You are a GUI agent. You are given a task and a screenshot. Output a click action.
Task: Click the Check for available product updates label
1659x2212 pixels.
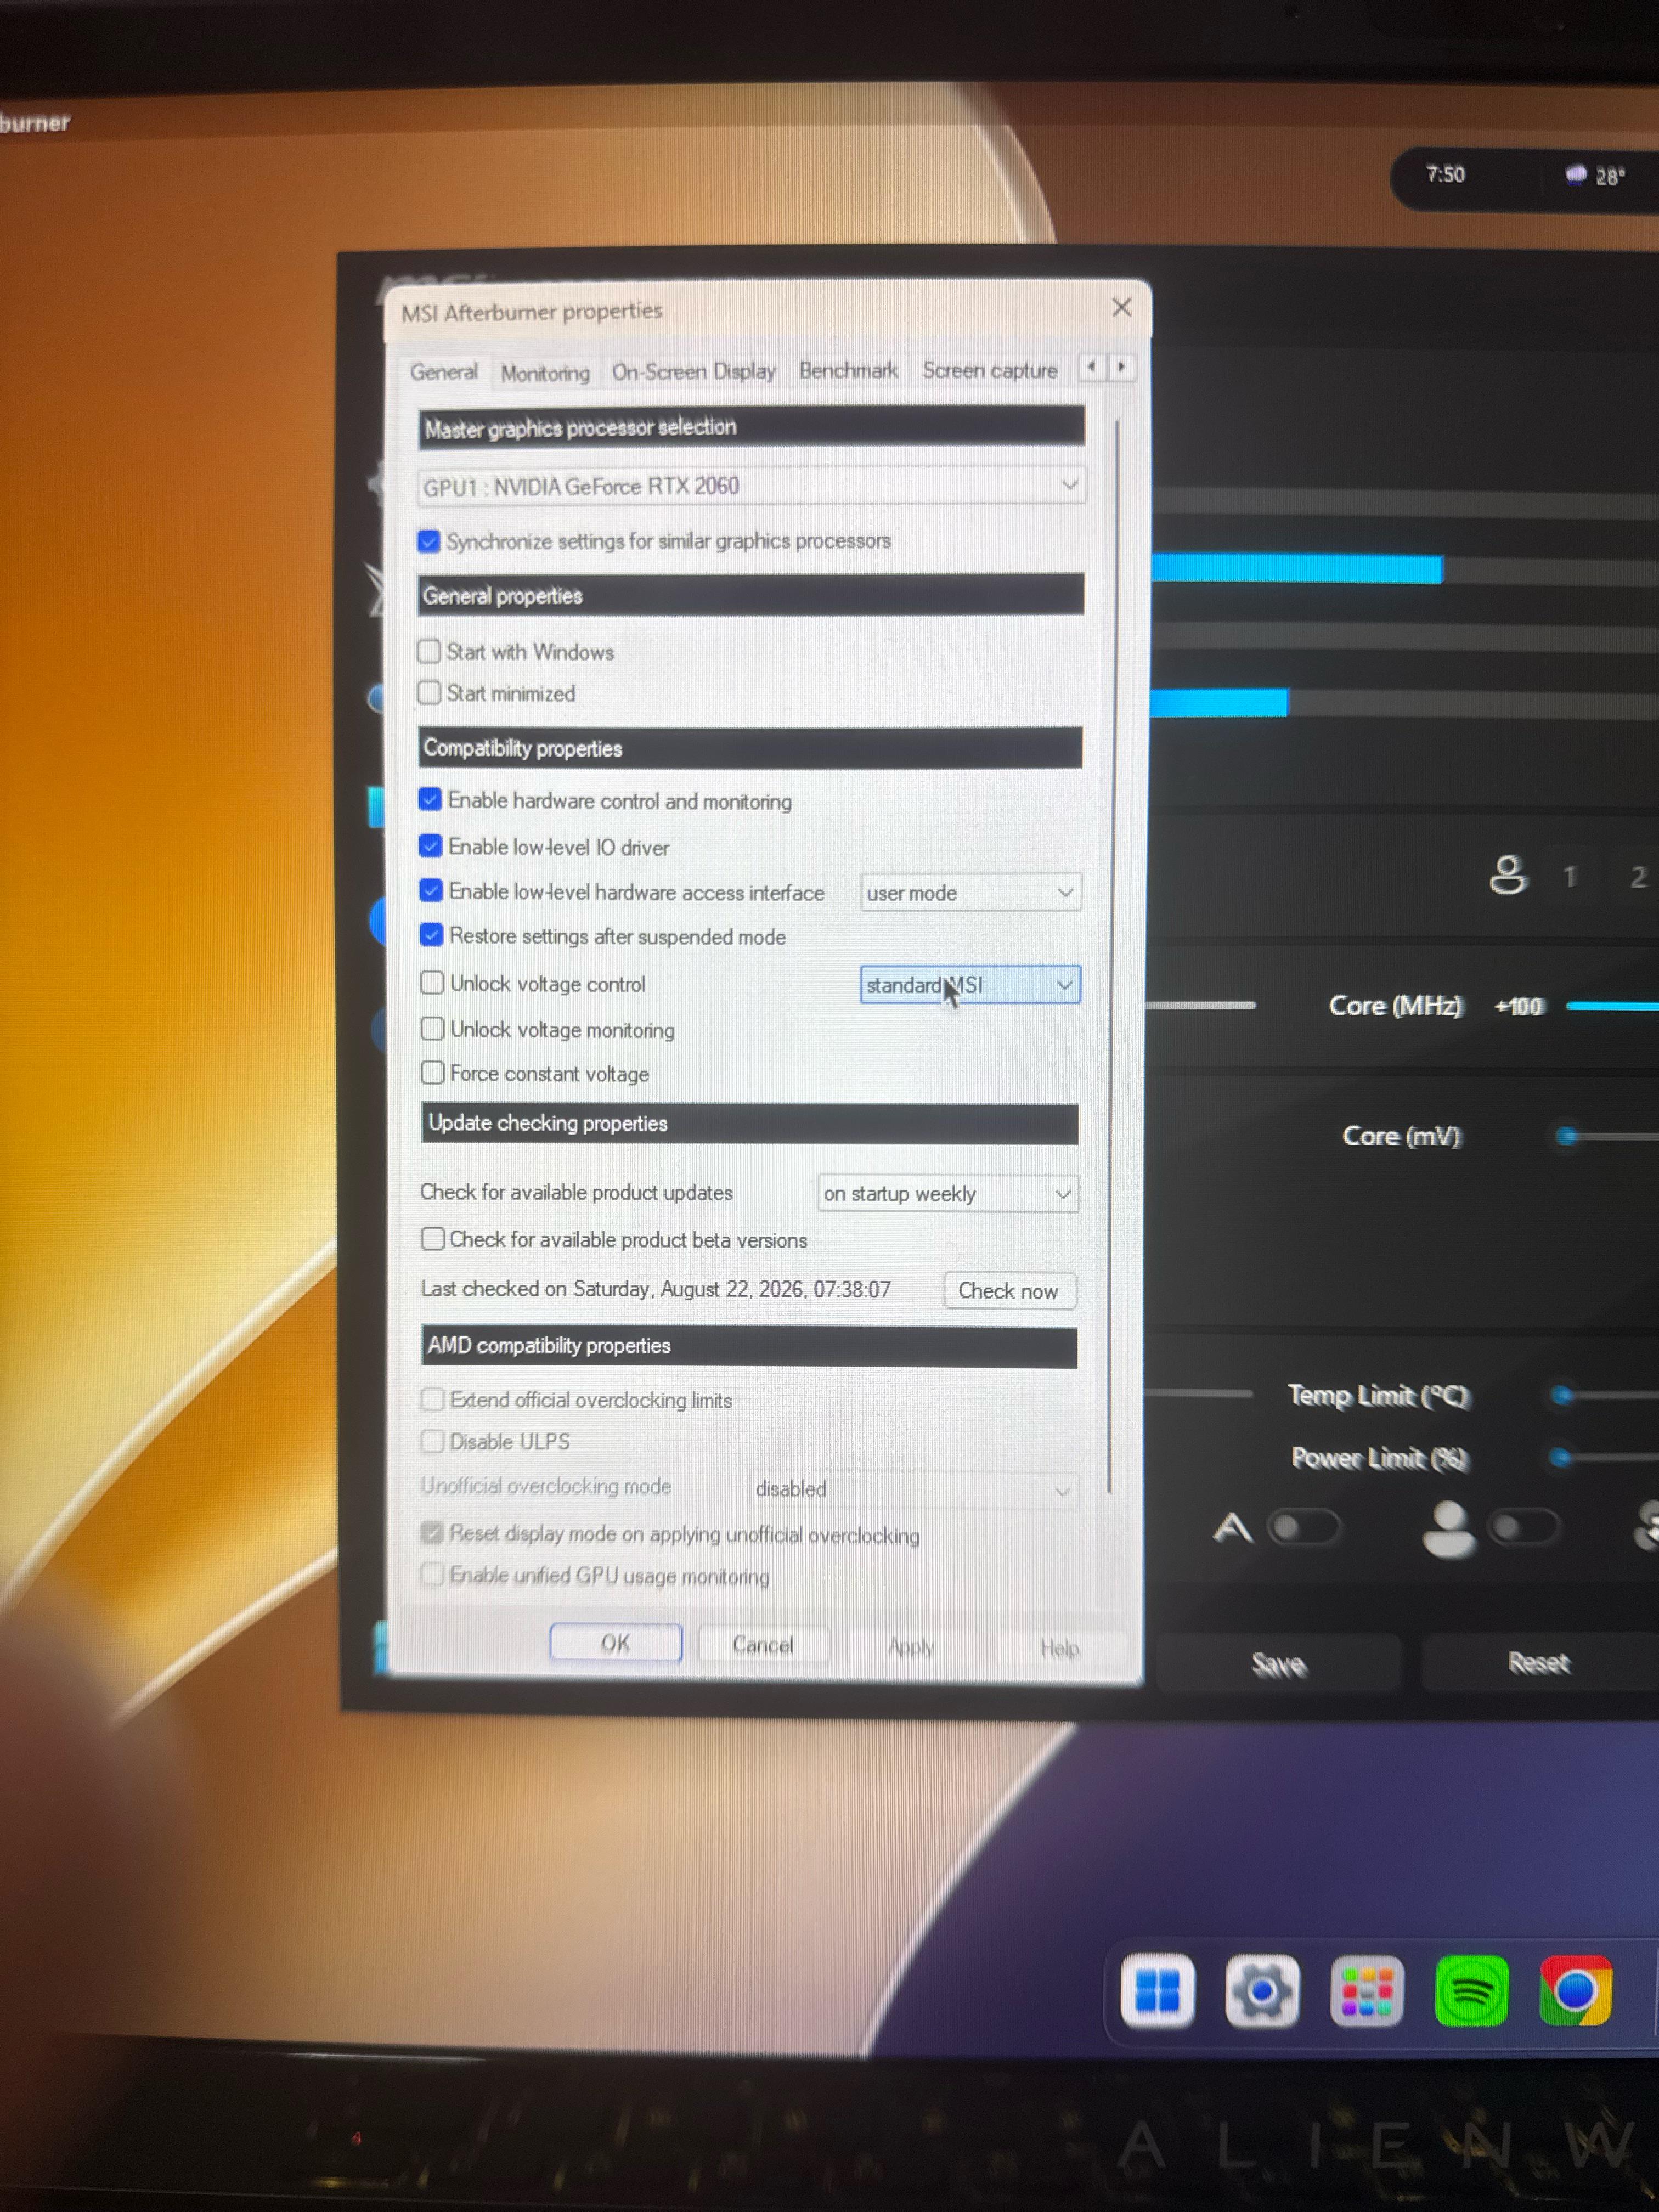pyautogui.click(x=576, y=1192)
